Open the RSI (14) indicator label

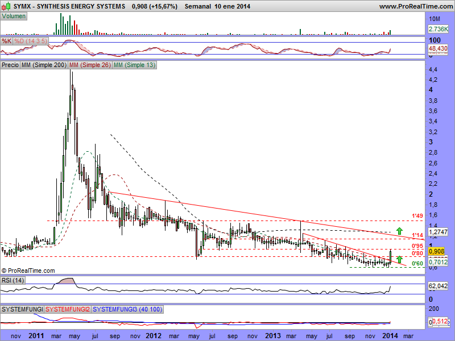[x=13, y=280]
